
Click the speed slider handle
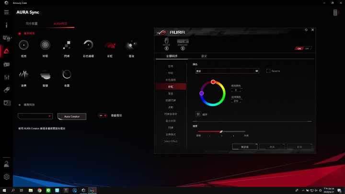(x=221, y=132)
